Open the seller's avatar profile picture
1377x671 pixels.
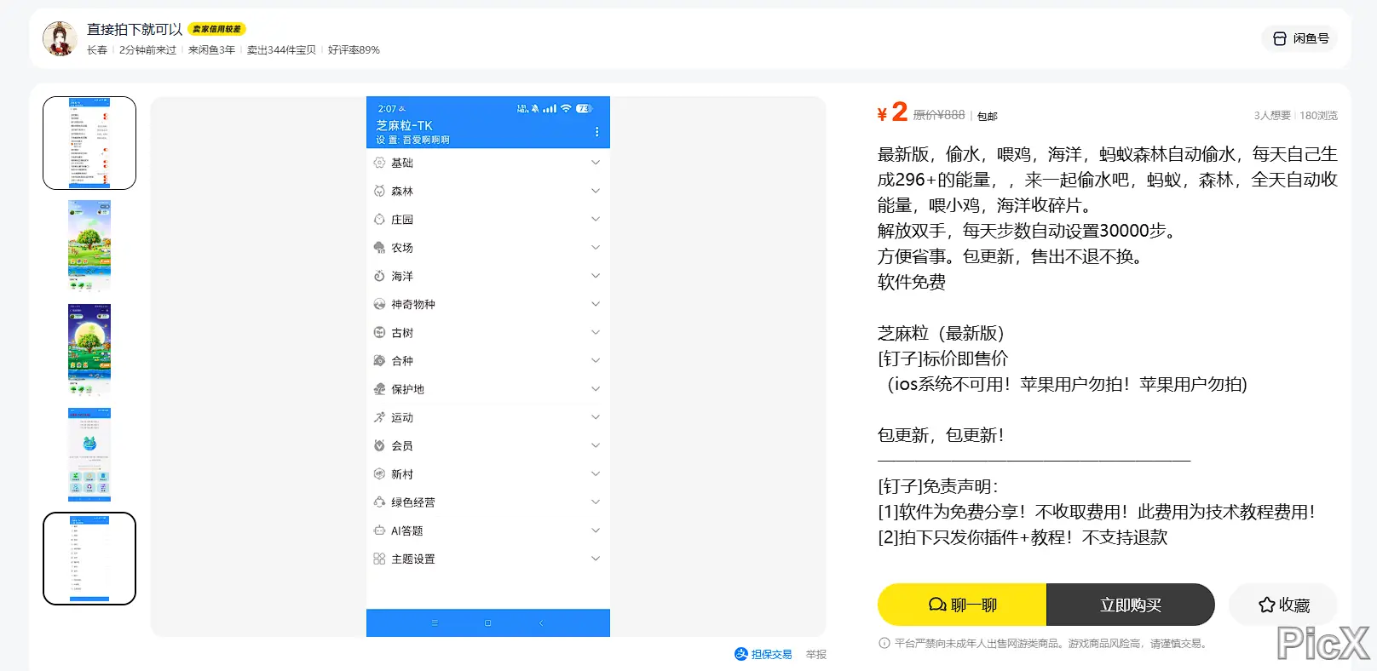click(60, 38)
